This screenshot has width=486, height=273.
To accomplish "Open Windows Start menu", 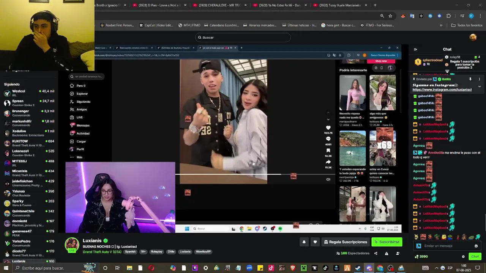I will [x=6, y=268].
